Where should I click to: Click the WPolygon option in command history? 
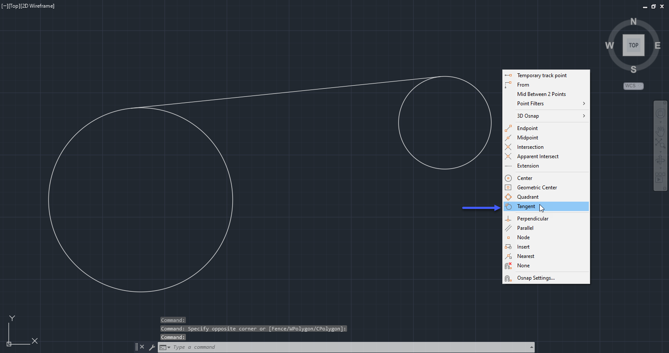[301, 329]
